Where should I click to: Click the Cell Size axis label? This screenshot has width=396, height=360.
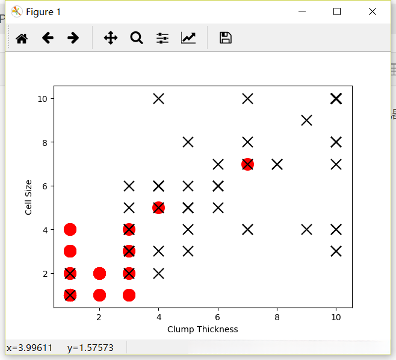click(28, 197)
